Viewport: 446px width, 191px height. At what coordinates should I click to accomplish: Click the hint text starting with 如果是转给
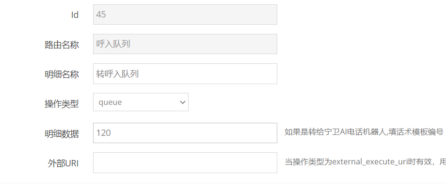(364, 132)
